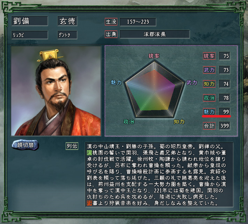Click the リュウビ reading field

[x=30, y=35]
